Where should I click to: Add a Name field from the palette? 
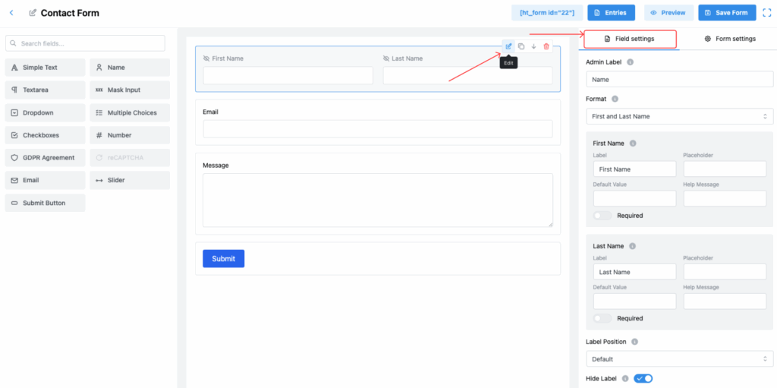click(x=130, y=68)
